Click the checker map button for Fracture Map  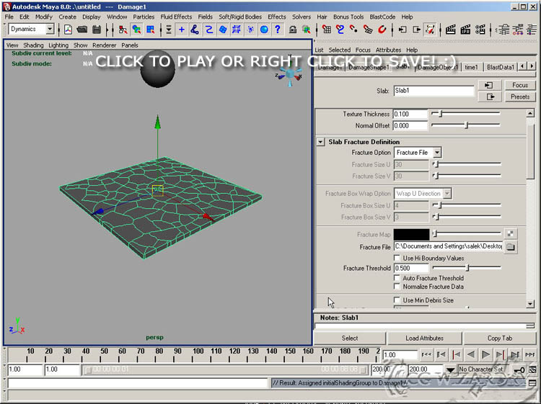[511, 234]
